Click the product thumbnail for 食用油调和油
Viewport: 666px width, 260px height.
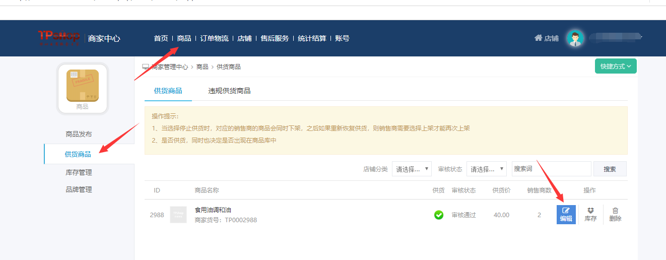(x=178, y=215)
